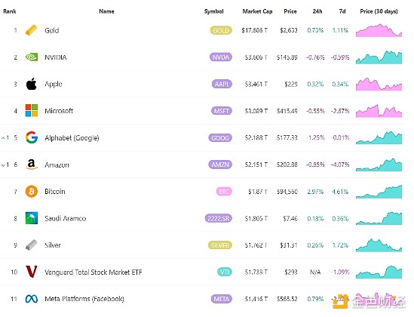Open the NVIDIA name link
The image size is (414, 317).
click(56, 57)
